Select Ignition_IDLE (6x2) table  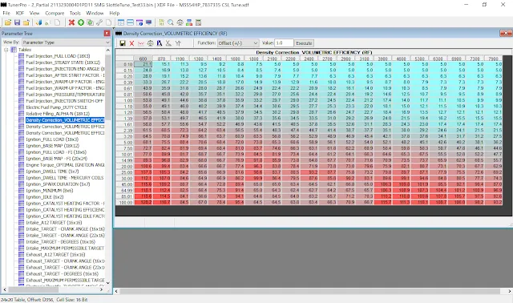pyautogui.click(x=45, y=196)
